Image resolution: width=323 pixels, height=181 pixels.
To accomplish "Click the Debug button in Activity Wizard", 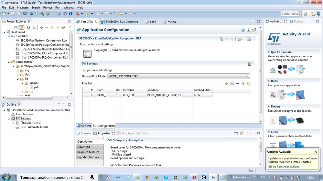I will pyautogui.click(x=273, y=121).
